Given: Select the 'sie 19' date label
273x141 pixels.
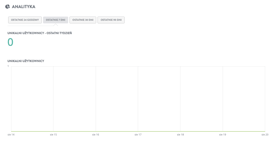Looking at the screenshot, I should [x=222, y=134].
